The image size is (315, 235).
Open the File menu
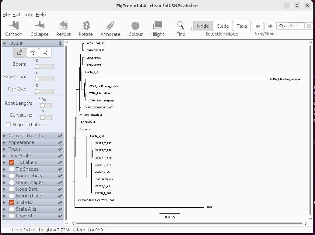tap(6, 15)
